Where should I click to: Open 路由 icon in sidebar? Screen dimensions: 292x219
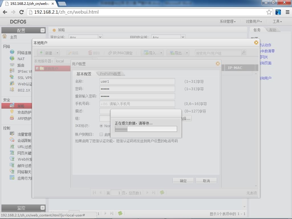coord(12,65)
